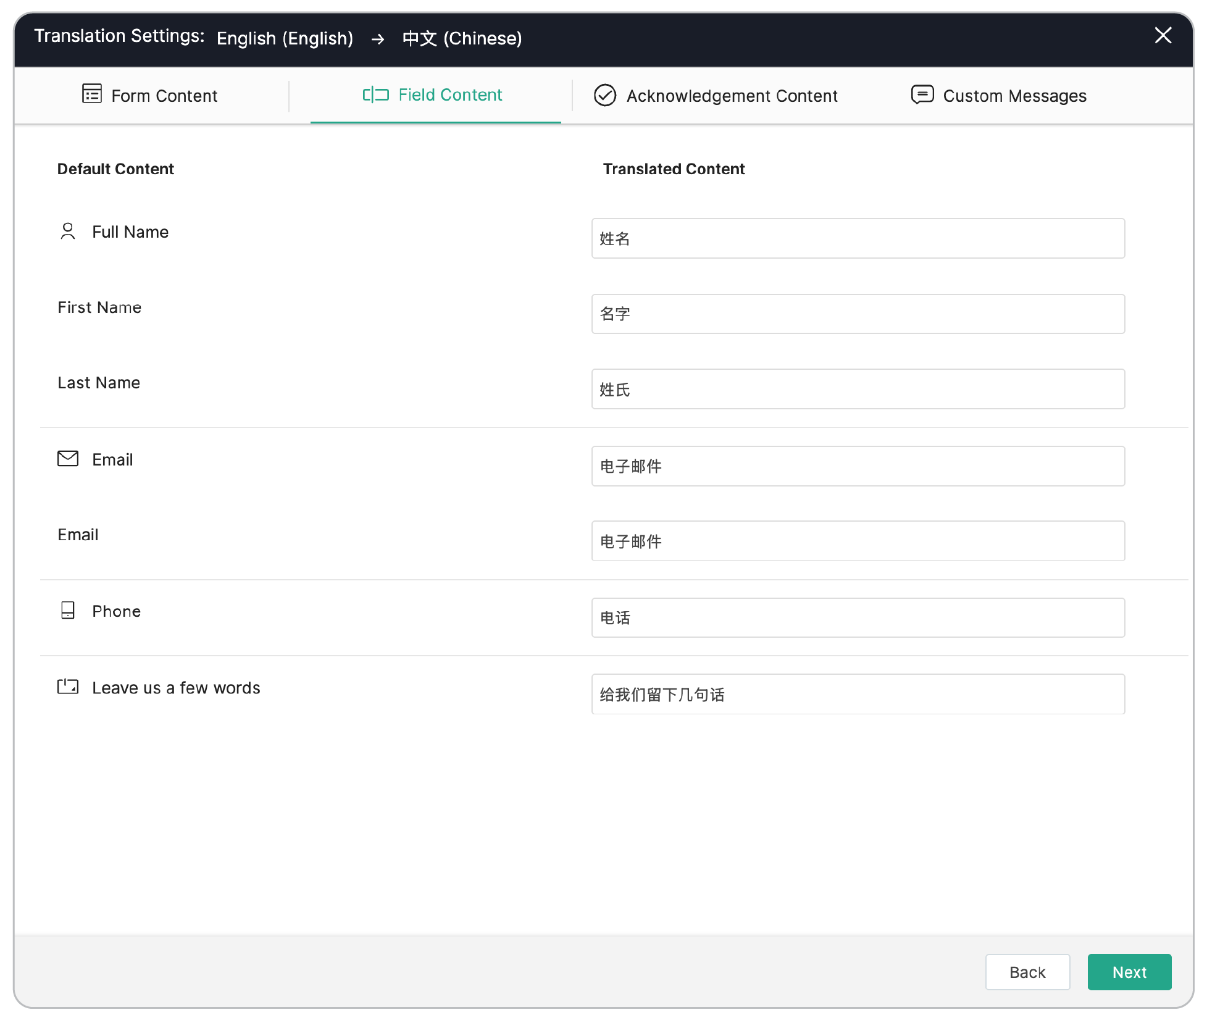Go to the Custom Messages tab
Screen dimensions: 1207x1023
point(999,96)
